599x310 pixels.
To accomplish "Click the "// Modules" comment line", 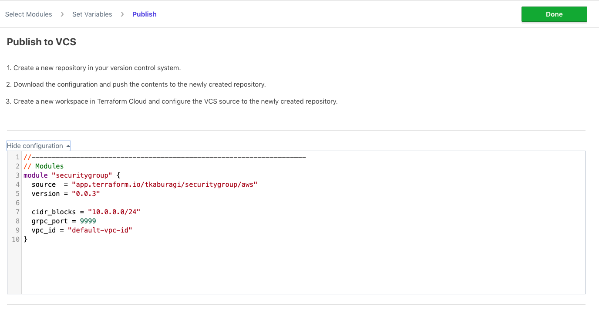I will coord(44,166).
